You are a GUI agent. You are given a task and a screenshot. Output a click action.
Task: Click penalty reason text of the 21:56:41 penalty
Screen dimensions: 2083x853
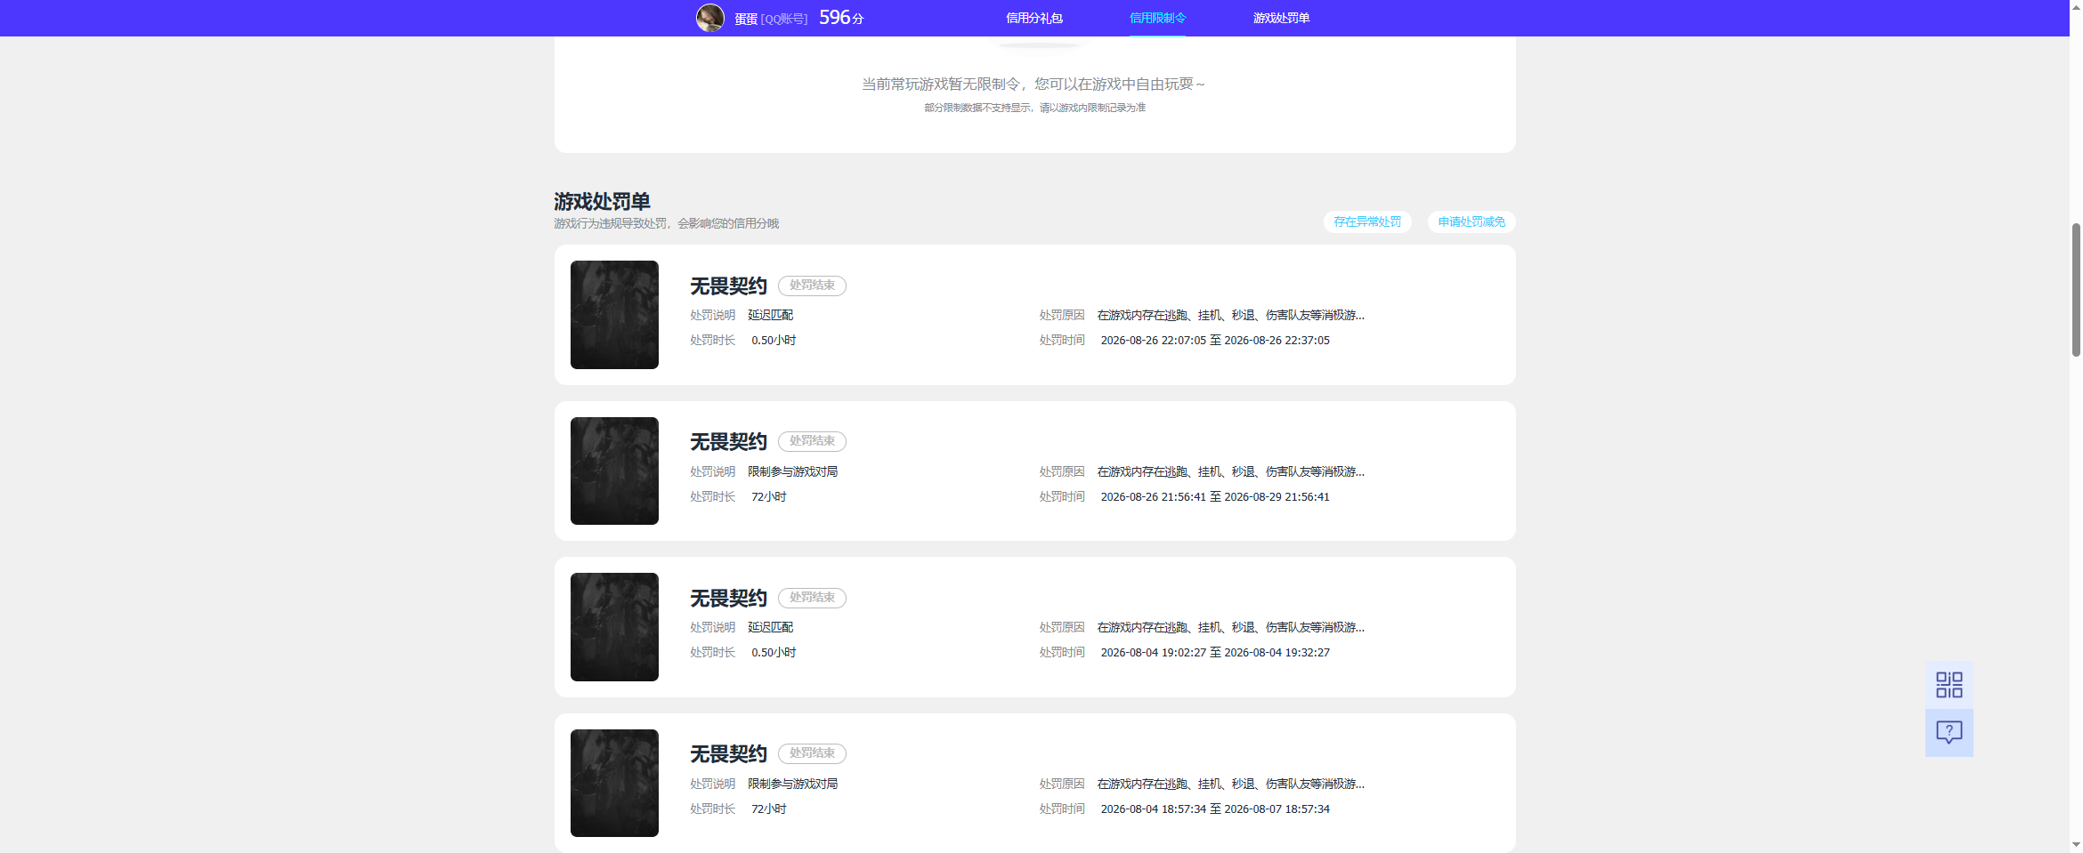click(1230, 471)
